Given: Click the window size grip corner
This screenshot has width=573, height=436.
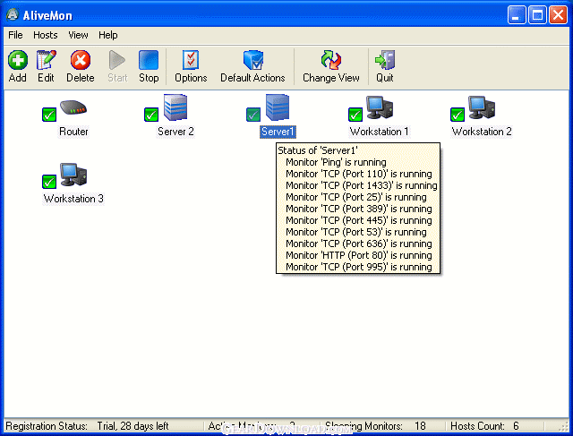Looking at the screenshot, I should 564,427.
